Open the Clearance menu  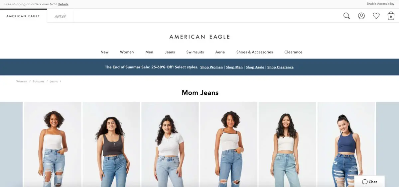click(x=293, y=52)
